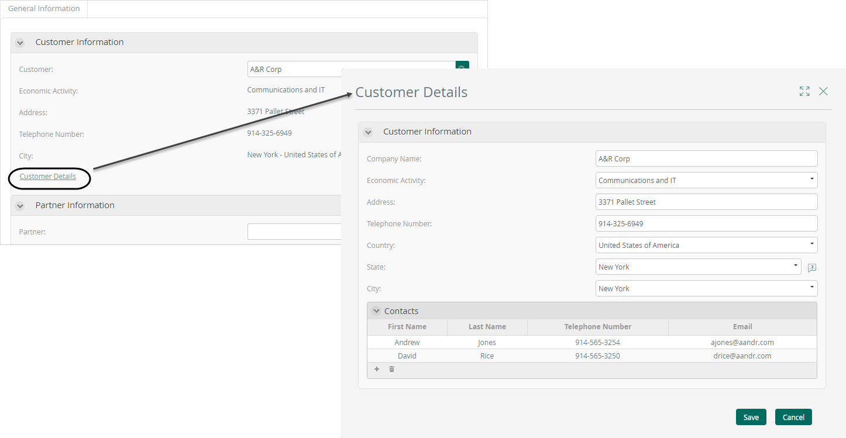Select the Andrew cell in Contacts
The image size is (846, 438).
tap(407, 342)
